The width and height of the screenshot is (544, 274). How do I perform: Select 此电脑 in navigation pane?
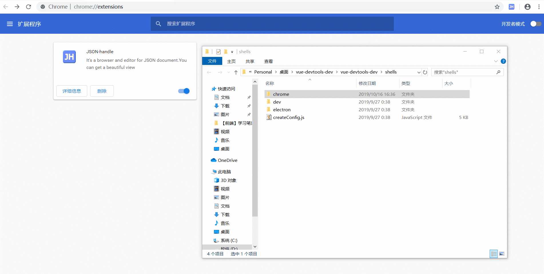(x=221, y=172)
